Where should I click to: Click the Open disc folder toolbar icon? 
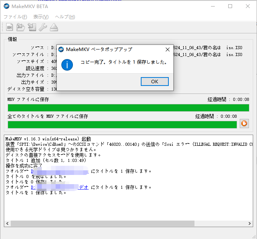click(x=21, y=27)
